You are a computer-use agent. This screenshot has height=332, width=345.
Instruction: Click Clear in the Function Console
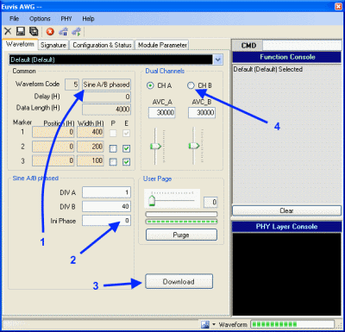pos(286,210)
